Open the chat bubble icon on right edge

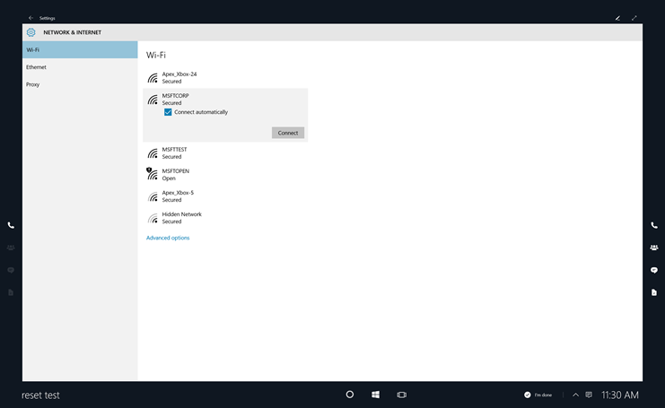point(654,270)
